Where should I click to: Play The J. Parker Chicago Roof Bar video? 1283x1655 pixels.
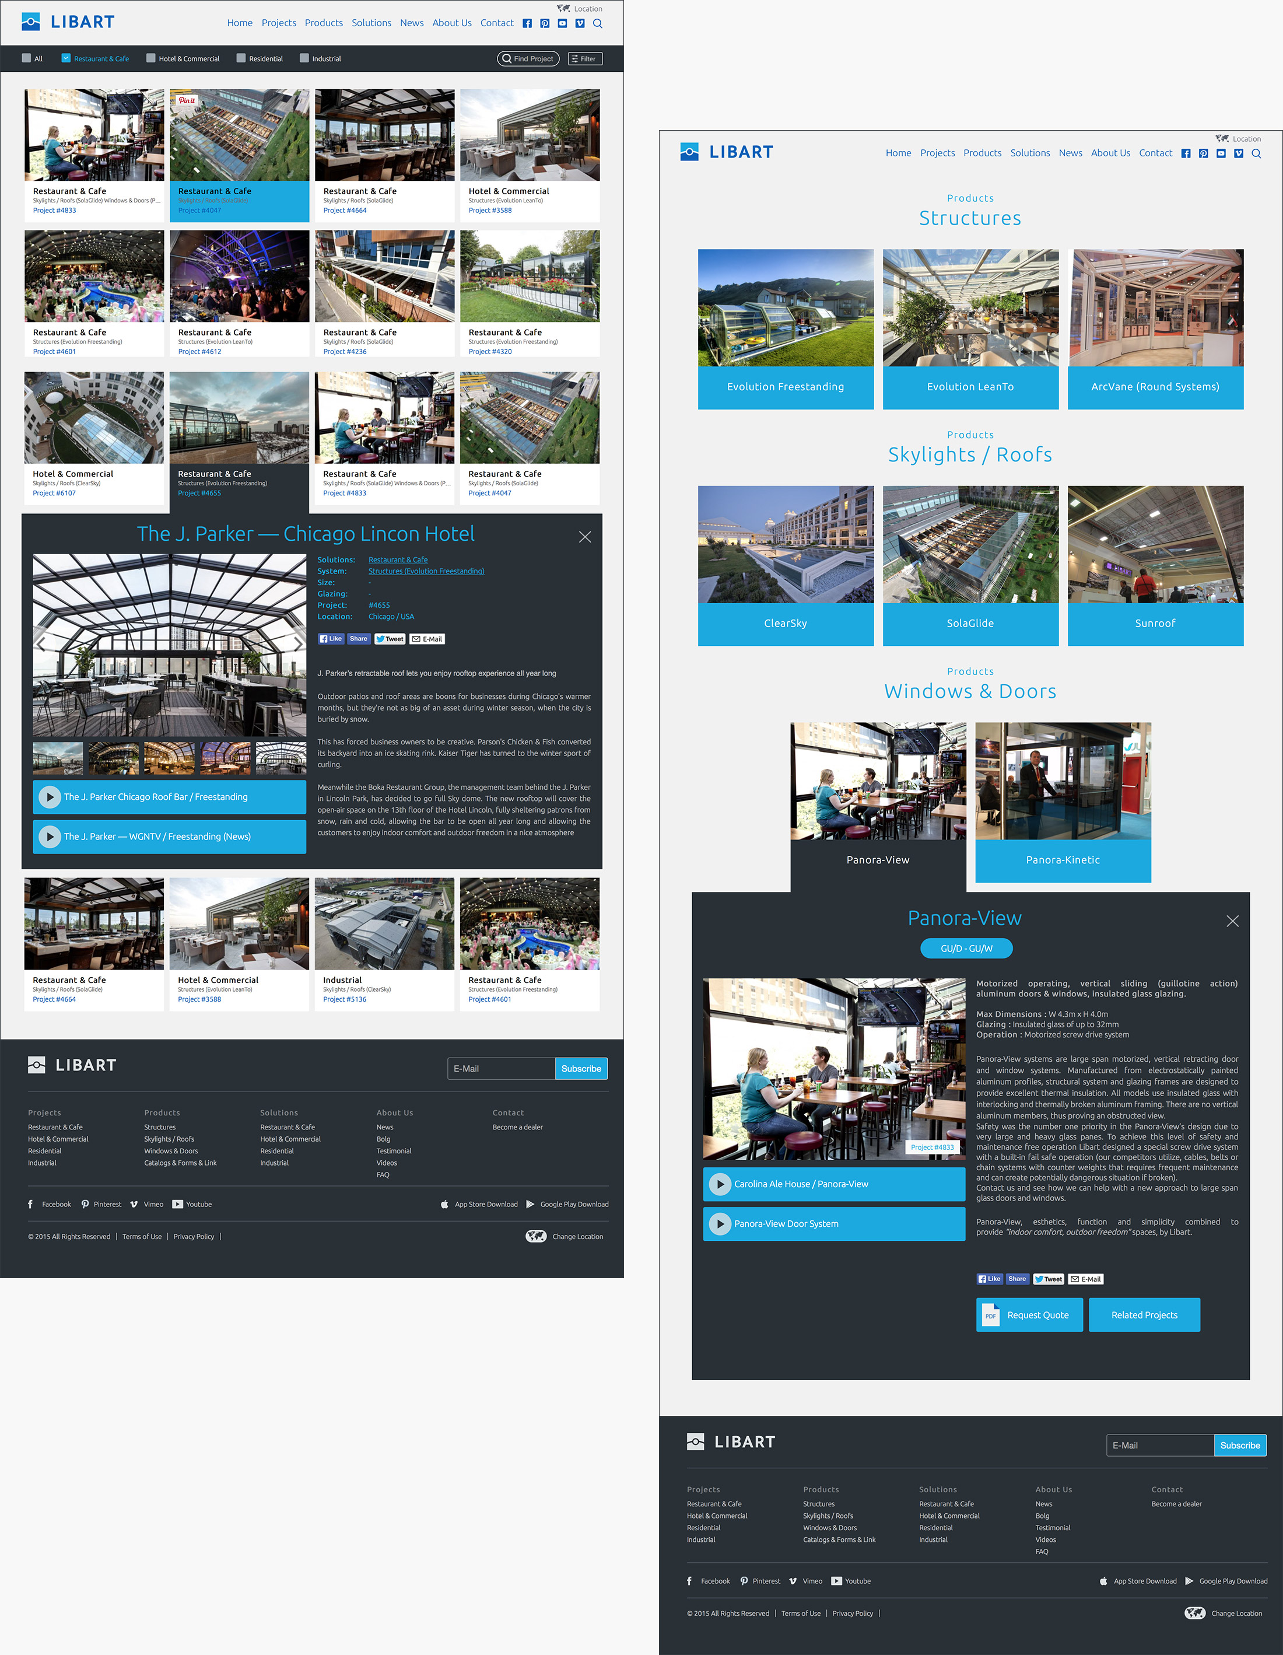[170, 797]
